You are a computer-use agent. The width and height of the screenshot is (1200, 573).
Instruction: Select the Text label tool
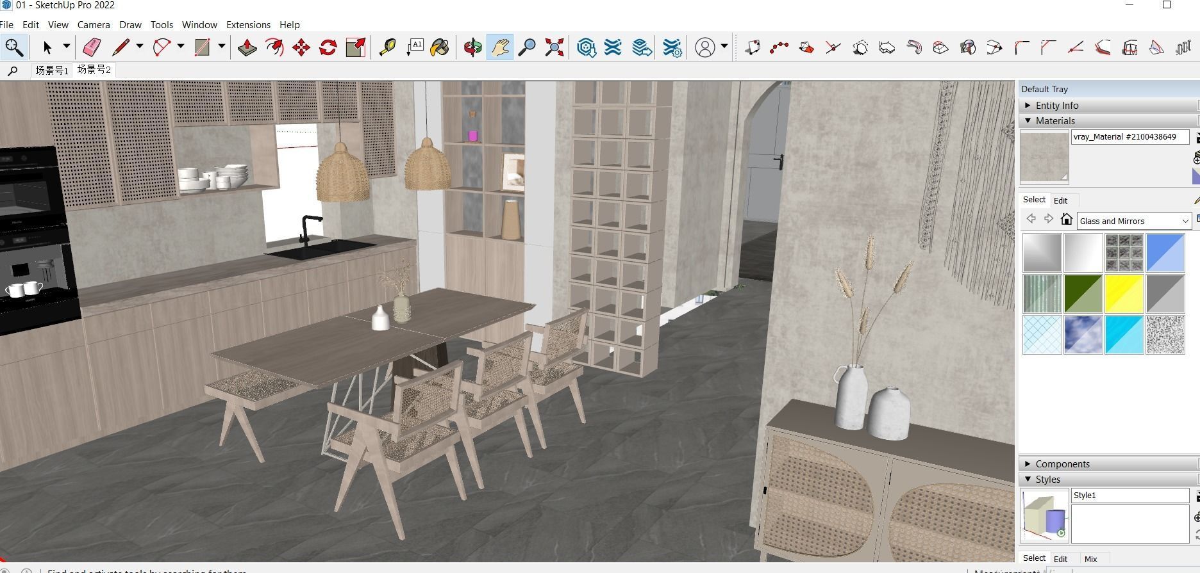click(415, 47)
